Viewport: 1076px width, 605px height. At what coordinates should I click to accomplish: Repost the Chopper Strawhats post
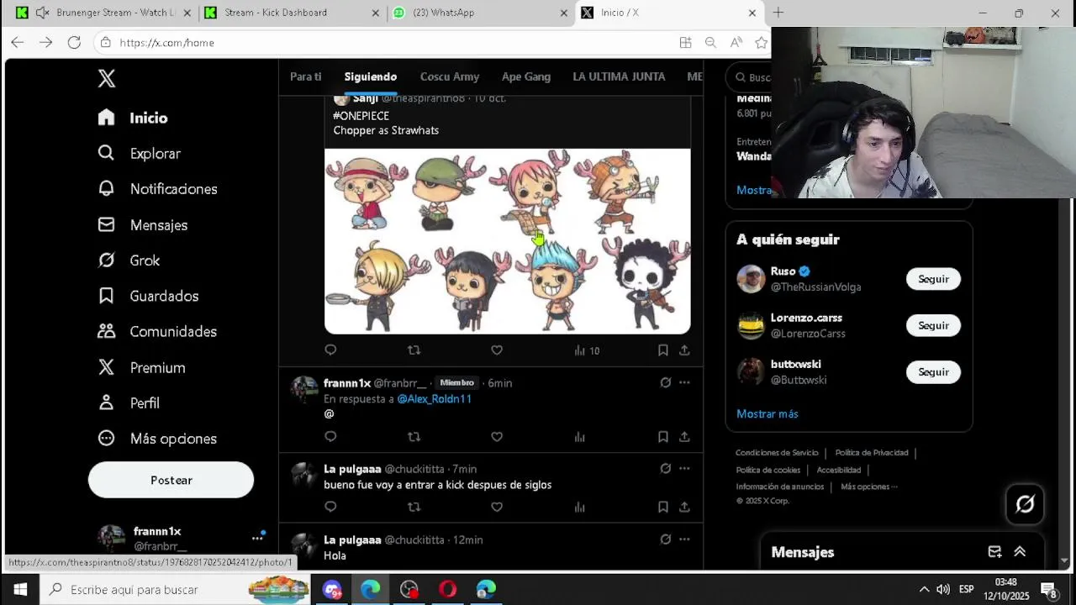(x=414, y=350)
